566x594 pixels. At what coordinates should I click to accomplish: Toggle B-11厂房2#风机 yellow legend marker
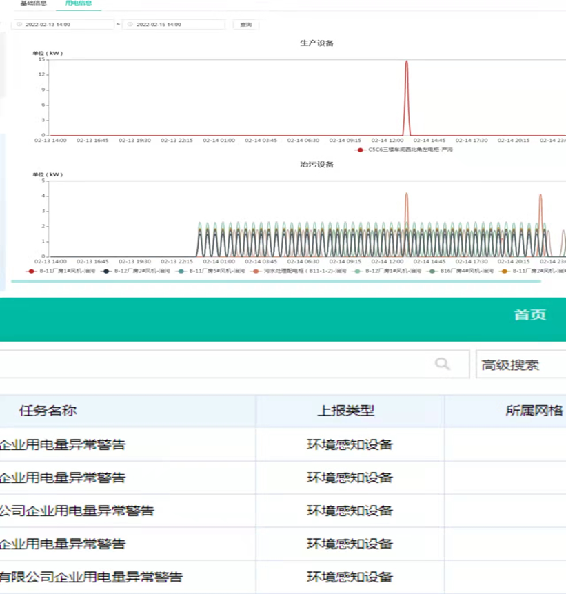click(x=504, y=272)
